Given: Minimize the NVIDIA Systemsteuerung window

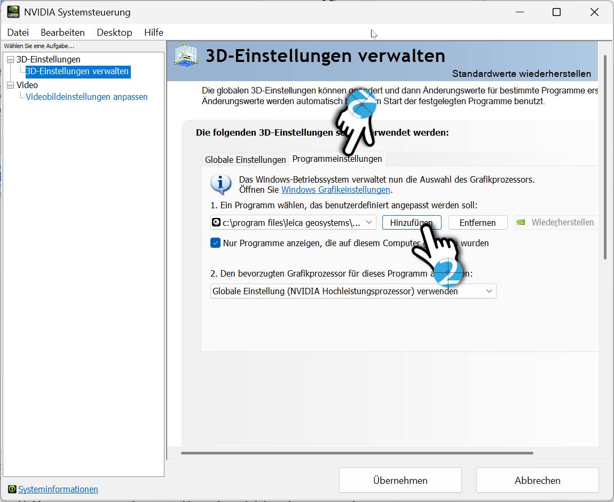Looking at the screenshot, I should click(519, 12).
